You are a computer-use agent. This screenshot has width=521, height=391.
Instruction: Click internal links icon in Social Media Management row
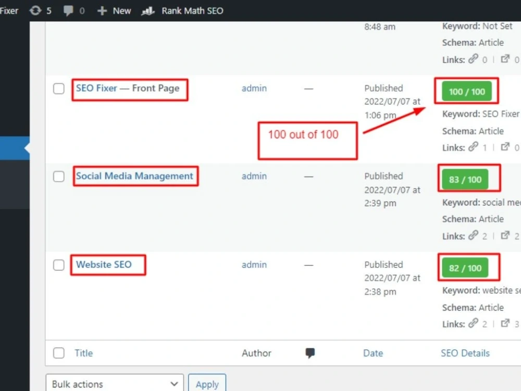pyautogui.click(x=473, y=235)
